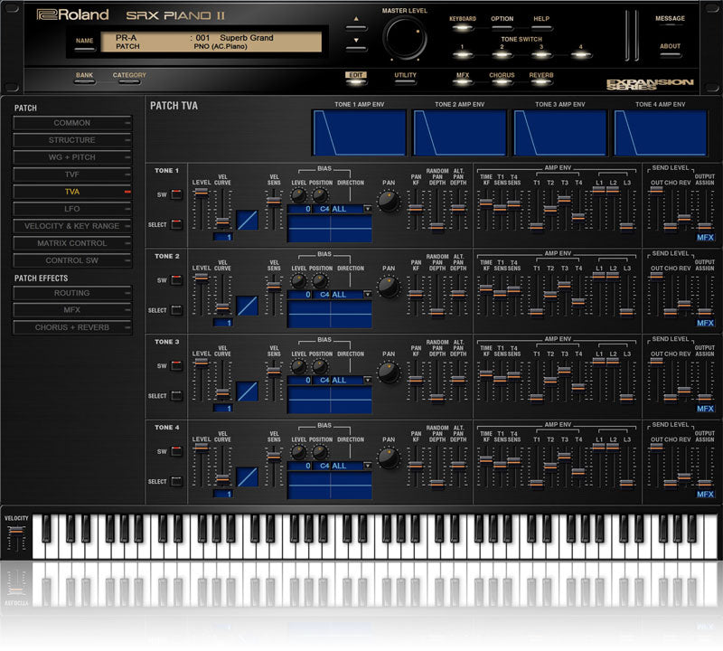Image resolution: width=723 pixels, height=651 pixels.
Task: Click Tone 4 velocity curve graph icon
Action: tap(247, 476)
